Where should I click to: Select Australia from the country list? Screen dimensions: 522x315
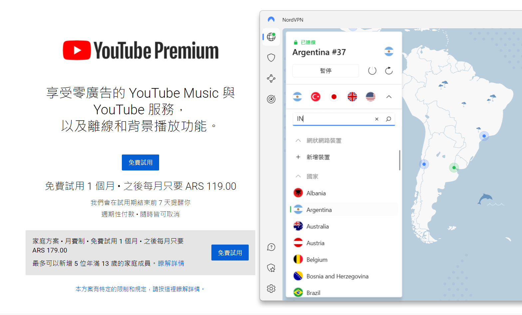(317, 227)
